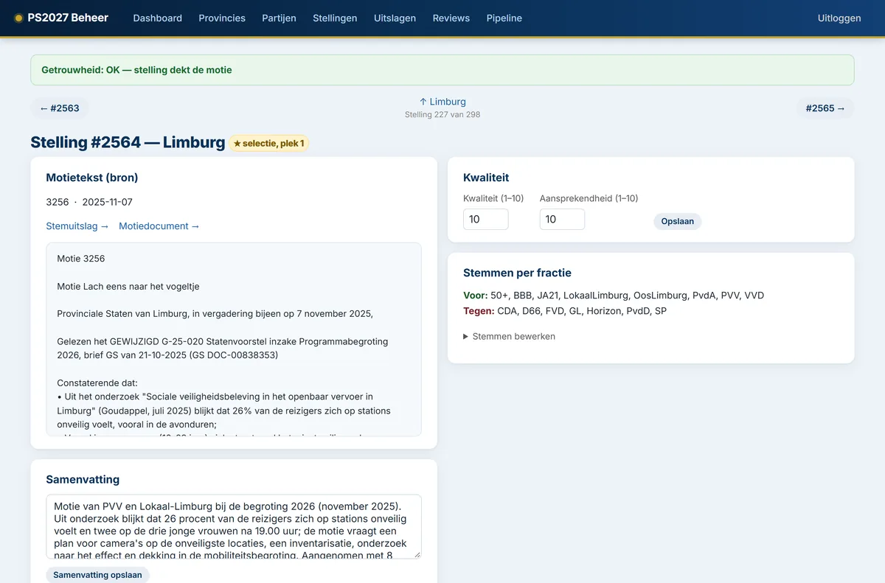Click the 'Motie Lach eens naar het vogeltje' line
This screenshot has width=885, height=583.
click(128, 286)
